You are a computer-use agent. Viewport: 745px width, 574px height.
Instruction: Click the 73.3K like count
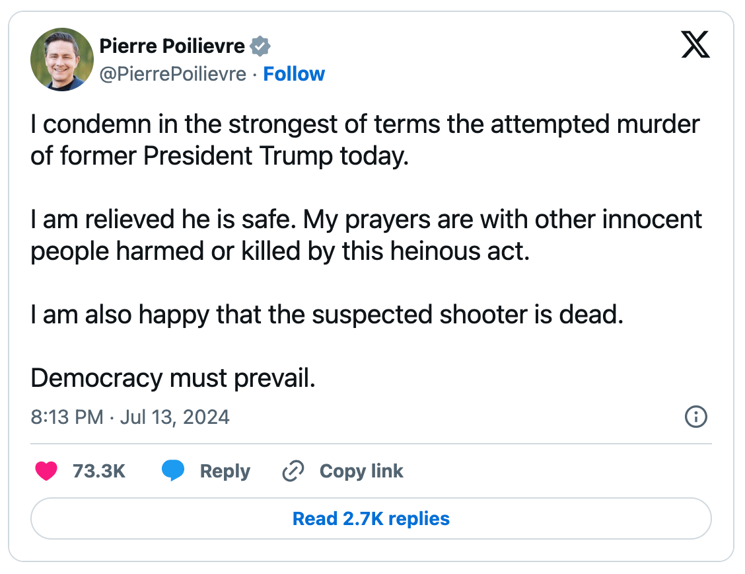99,471
